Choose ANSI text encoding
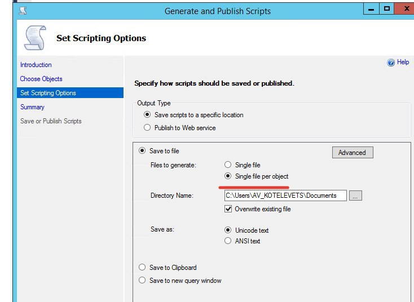The width and height of the screenshot is (414, 302). 228,241
